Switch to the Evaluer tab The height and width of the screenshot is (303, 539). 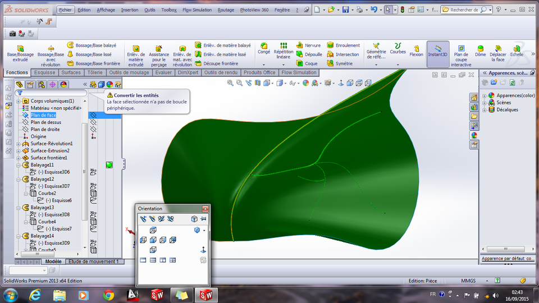click(163, 72)
